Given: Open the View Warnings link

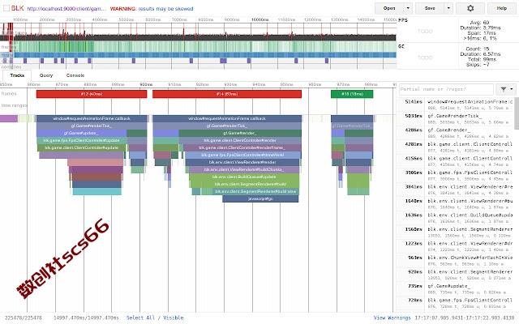Looking at the screenshot, I should click(392, 318).
